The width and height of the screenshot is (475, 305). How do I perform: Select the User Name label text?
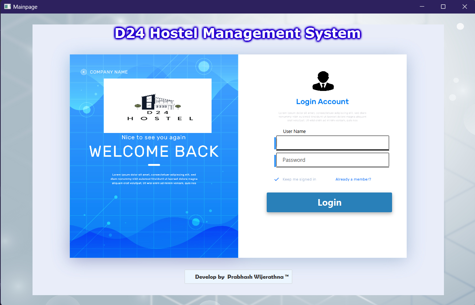[294, 131]
